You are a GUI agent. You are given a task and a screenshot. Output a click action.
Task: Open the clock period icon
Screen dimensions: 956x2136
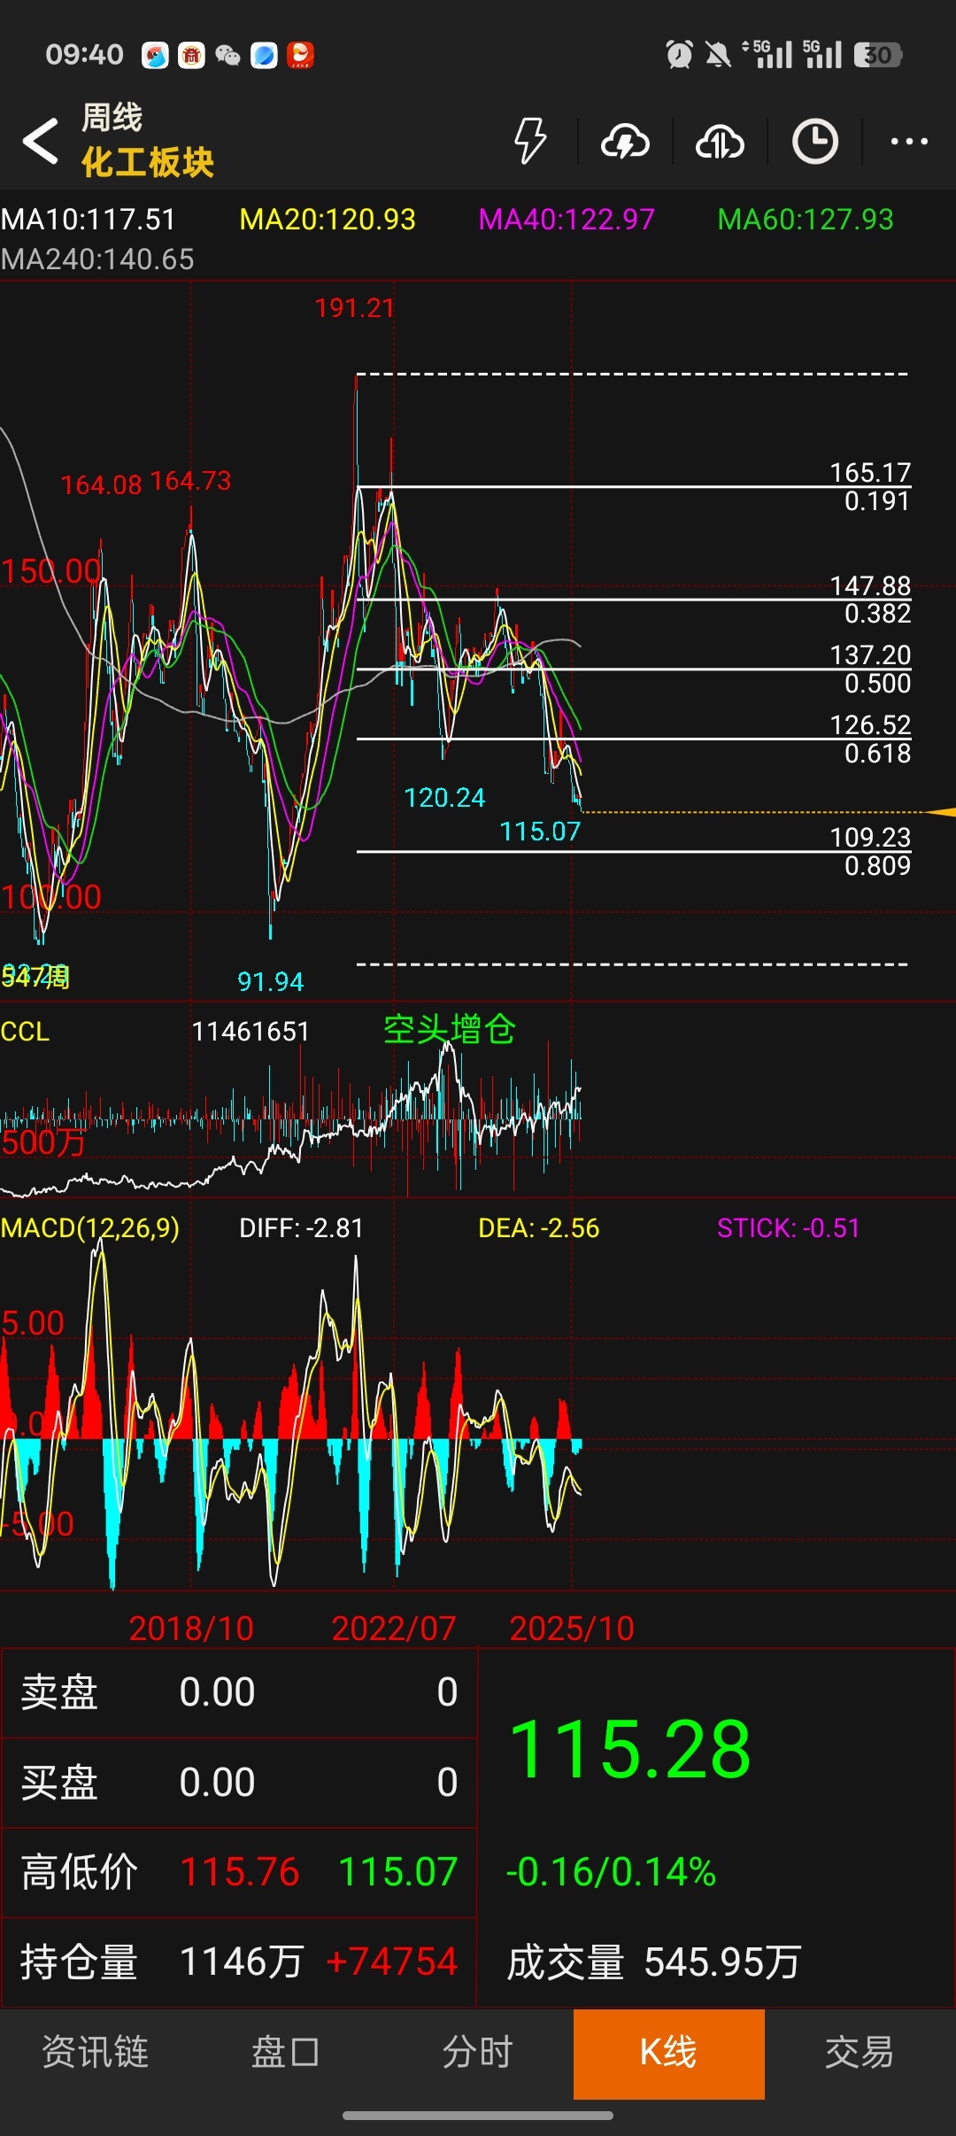(814, 142)
